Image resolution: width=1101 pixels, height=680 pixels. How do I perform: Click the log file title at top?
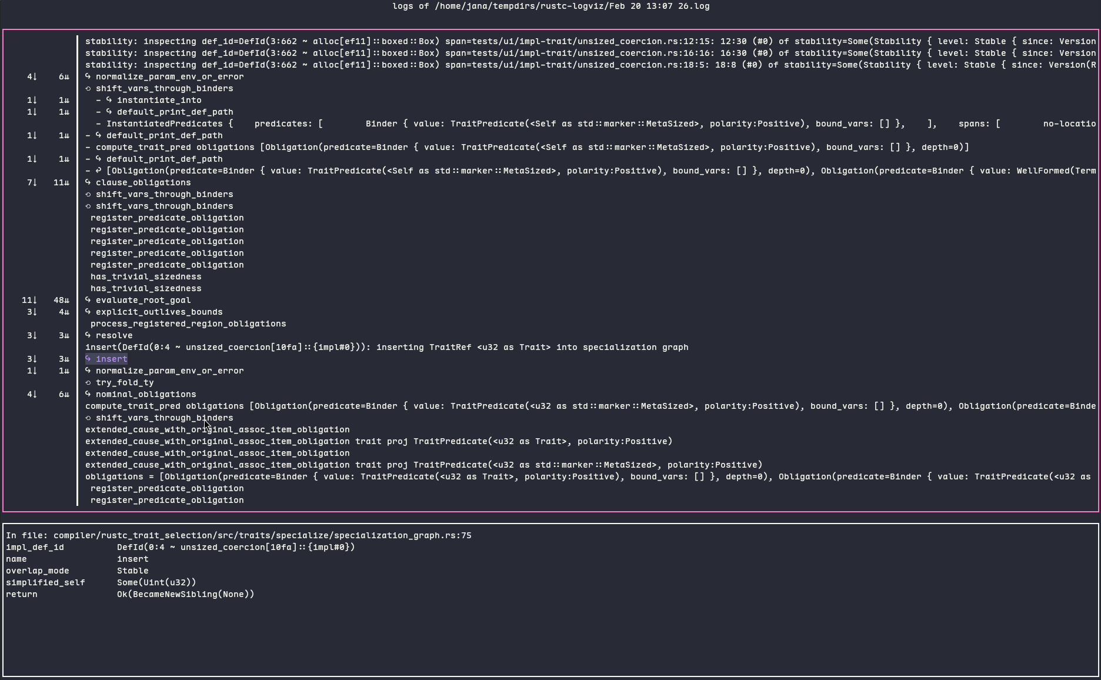[550, 6]
